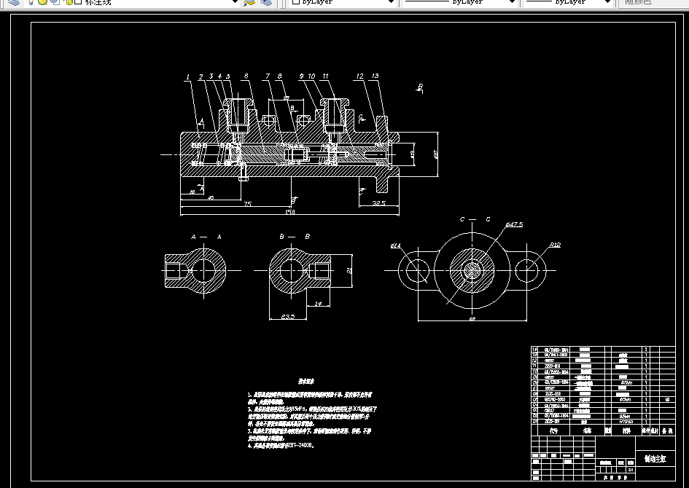Open the 标注线 layer dropdown

click(235, 2)
